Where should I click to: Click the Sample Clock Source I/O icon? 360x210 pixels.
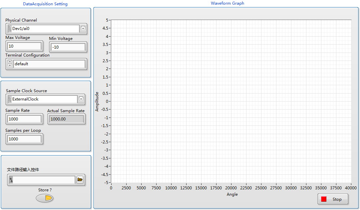tap(10, 99)
